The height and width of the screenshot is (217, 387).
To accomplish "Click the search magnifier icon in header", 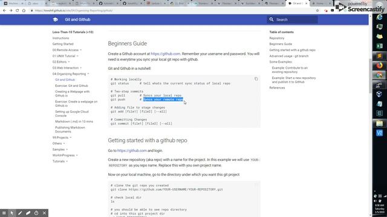I will click(x=272, y=19).
